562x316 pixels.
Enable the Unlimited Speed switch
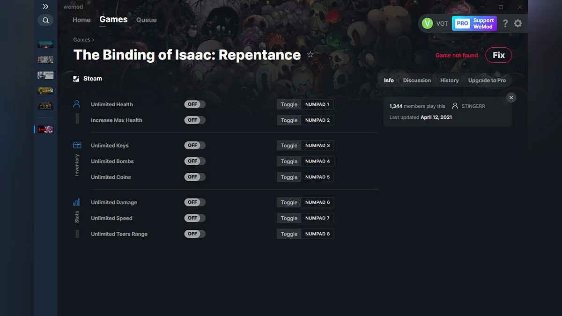(x=194, y=218)
